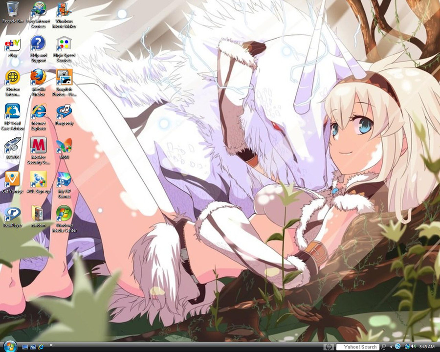Click the MSN butterfly shortcut

click(x=64, y=149)
